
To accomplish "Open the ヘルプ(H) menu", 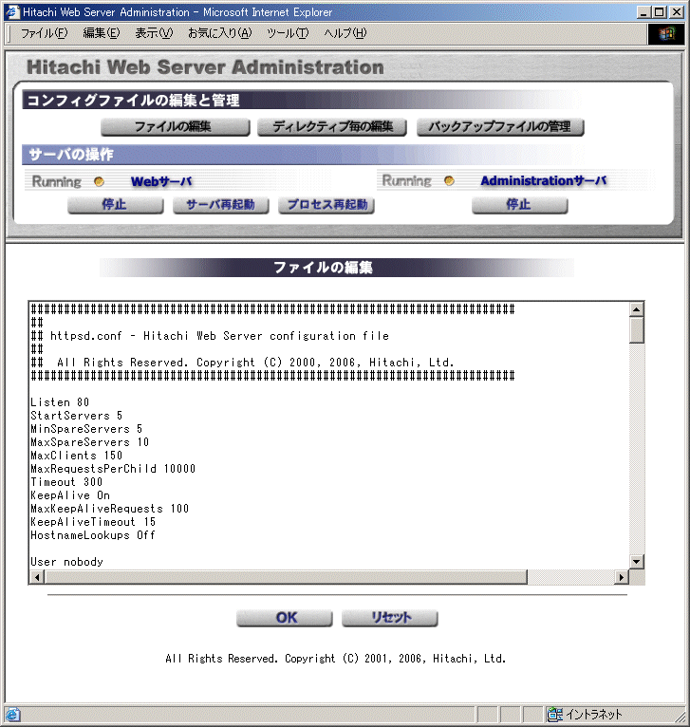I will 345,33.
